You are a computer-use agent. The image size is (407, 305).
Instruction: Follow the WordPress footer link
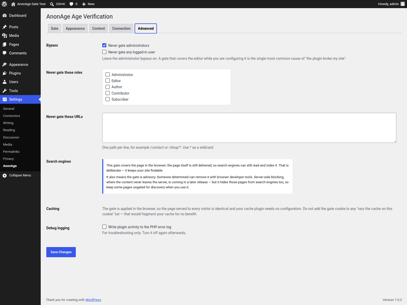pos(93,300)
